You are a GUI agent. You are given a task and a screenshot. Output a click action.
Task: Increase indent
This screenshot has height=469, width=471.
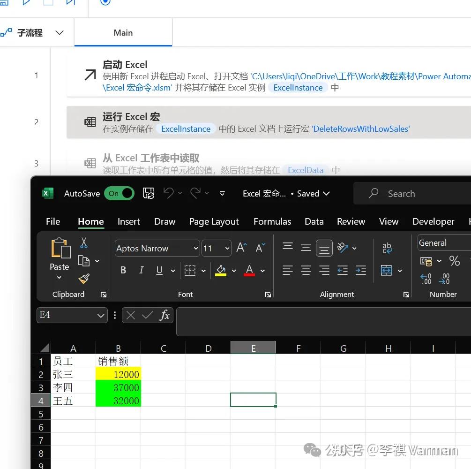point(361,270)
